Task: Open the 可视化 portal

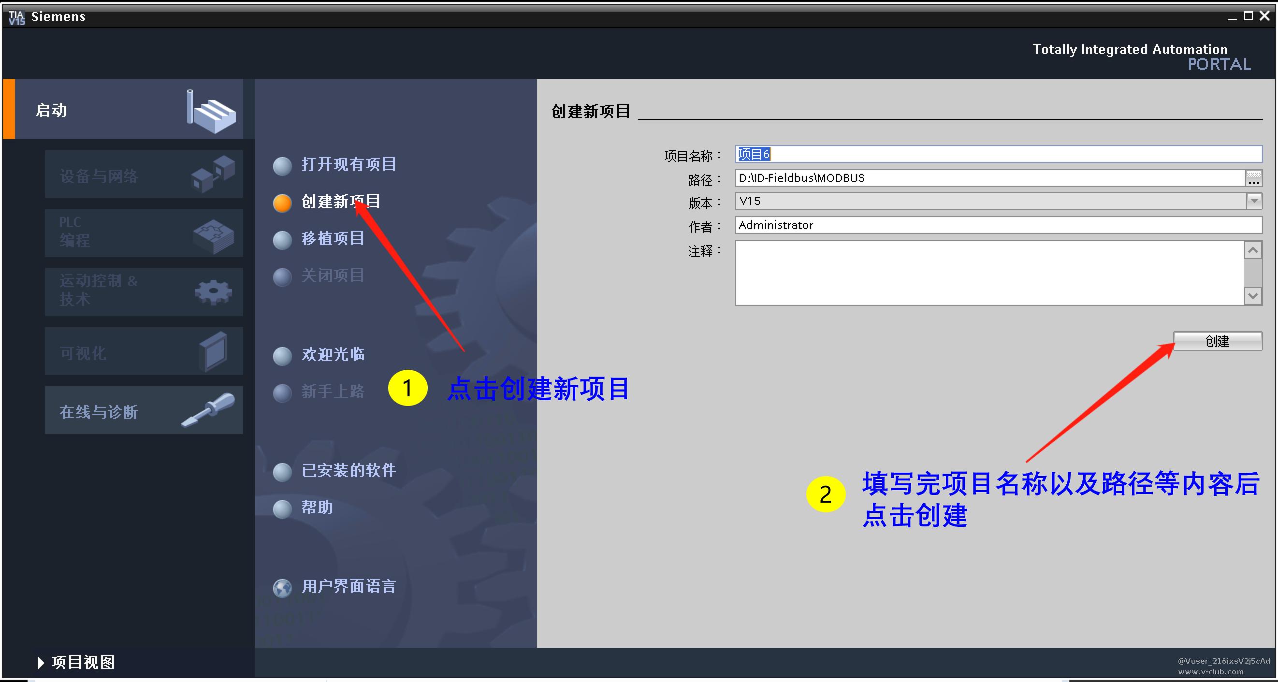Action: 144,351
